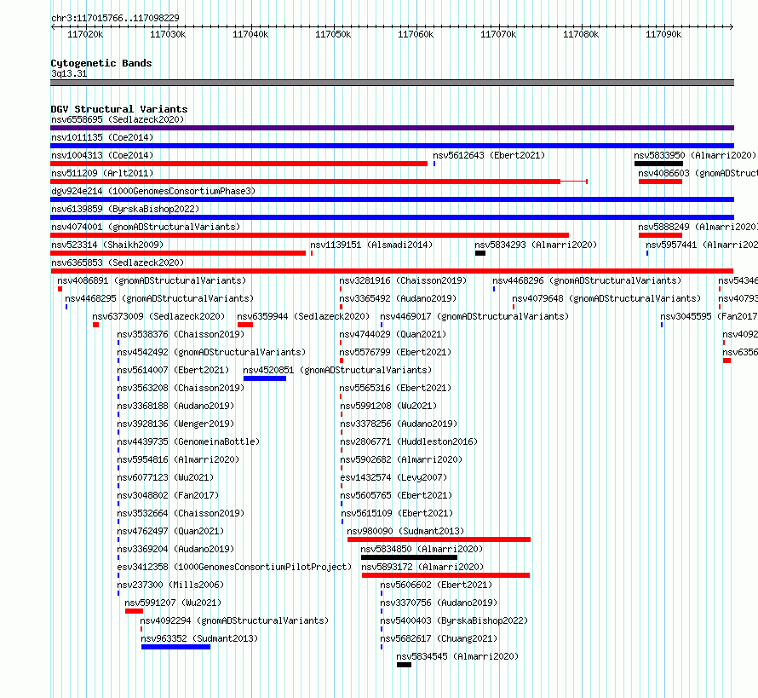Click nsv3563208 (Chaisson2019) label

click(181, 388)
